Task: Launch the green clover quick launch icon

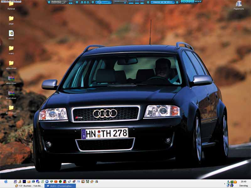Action: 60,182
